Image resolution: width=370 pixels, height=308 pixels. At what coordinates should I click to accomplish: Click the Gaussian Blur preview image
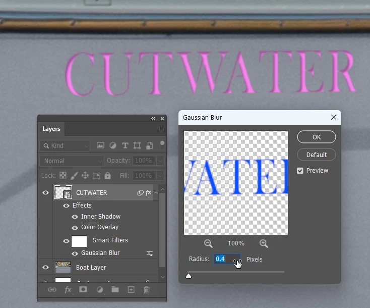(236, 183)
